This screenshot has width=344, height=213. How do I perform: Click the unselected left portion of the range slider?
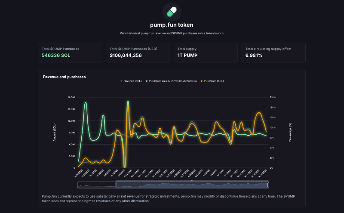96,185
